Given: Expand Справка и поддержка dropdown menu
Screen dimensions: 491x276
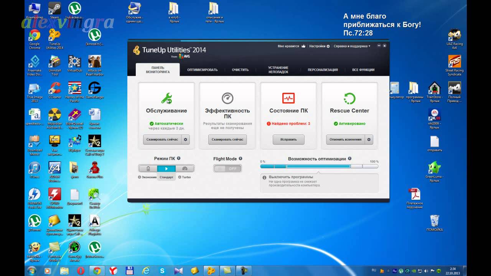Looking at the screenshot, I should 352,46.
